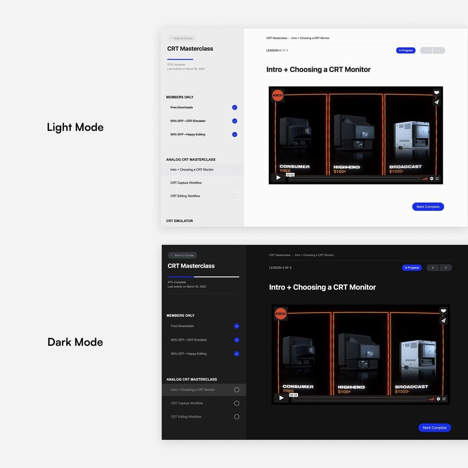Check Intro + Choosing a CRT Monitor circle, dark mode
The width and height of the screenshot is (468, 468).
pos(237,390)
